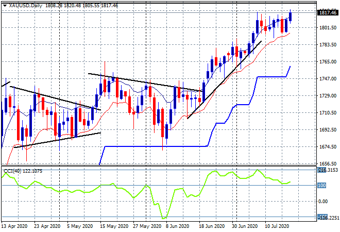Select the CCI level 100 tag
The image size is (340, 232).
click(x=322, y=186)
